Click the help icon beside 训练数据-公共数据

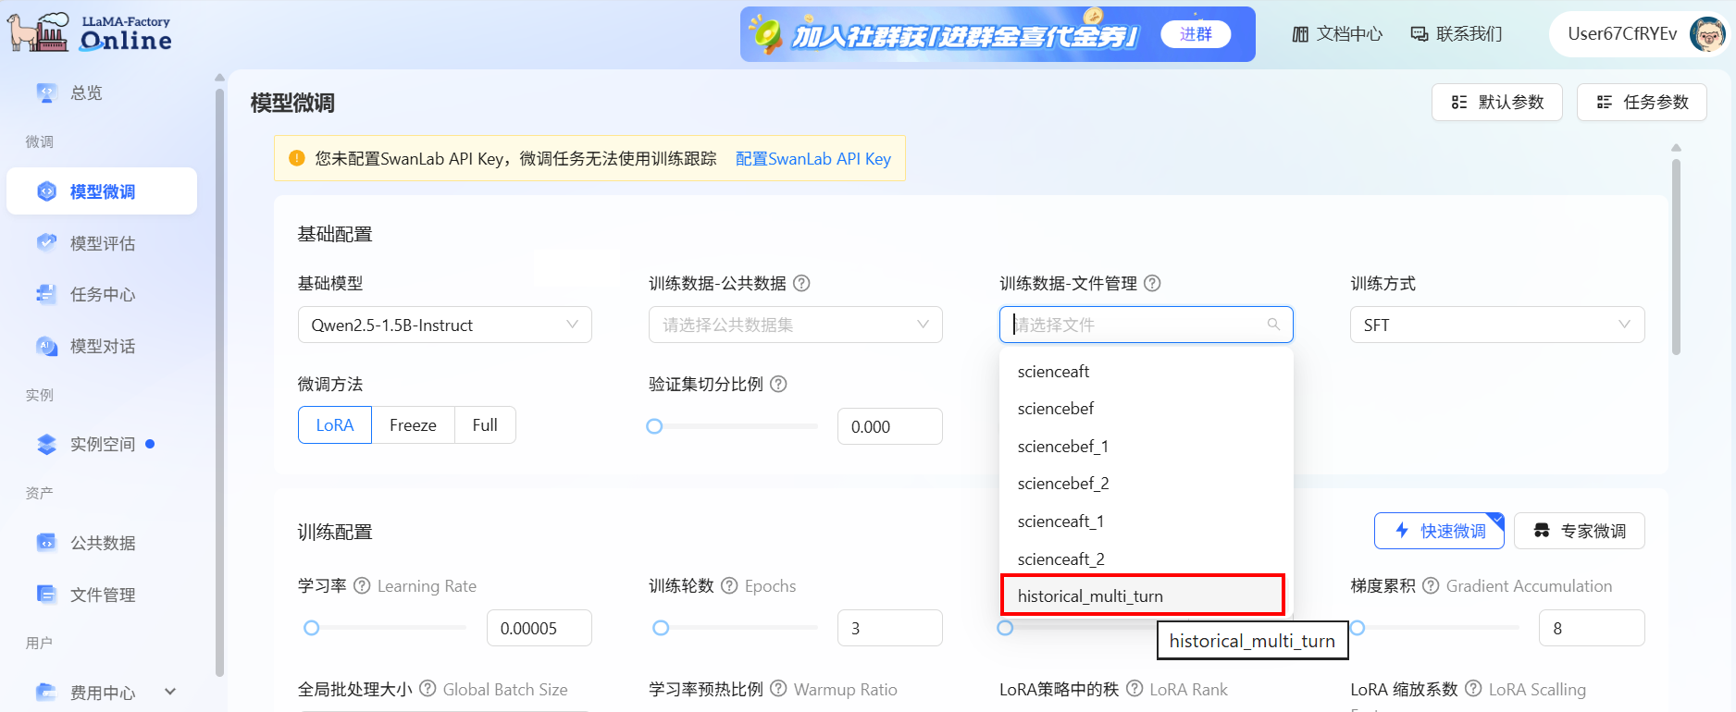[x=801, y=284]
